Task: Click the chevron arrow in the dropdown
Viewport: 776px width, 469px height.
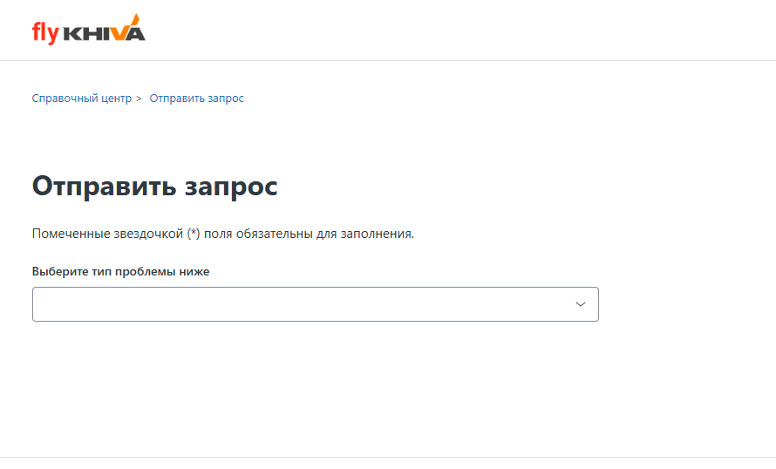Action: pos(581,304)
